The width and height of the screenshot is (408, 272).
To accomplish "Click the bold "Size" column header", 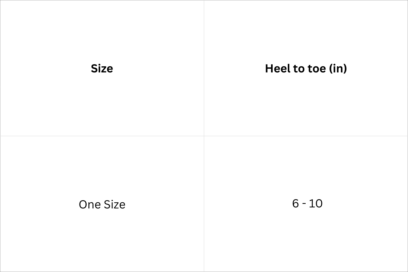I will click(102, 68).
